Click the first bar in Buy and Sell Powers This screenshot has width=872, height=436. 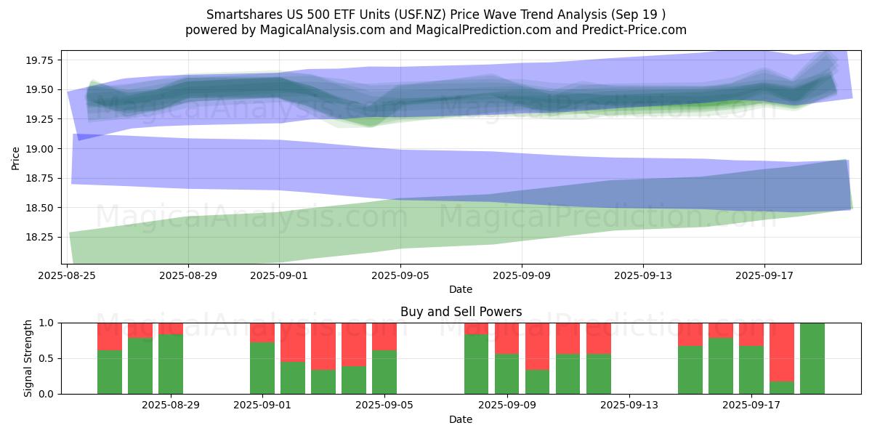pos(110,358)
